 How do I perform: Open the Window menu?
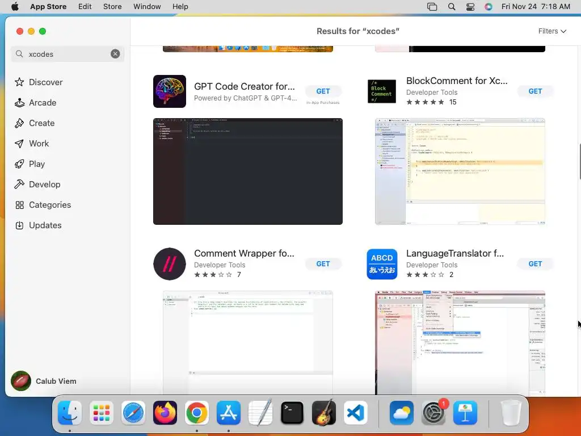pyautogui.click(x=147, y=7)
